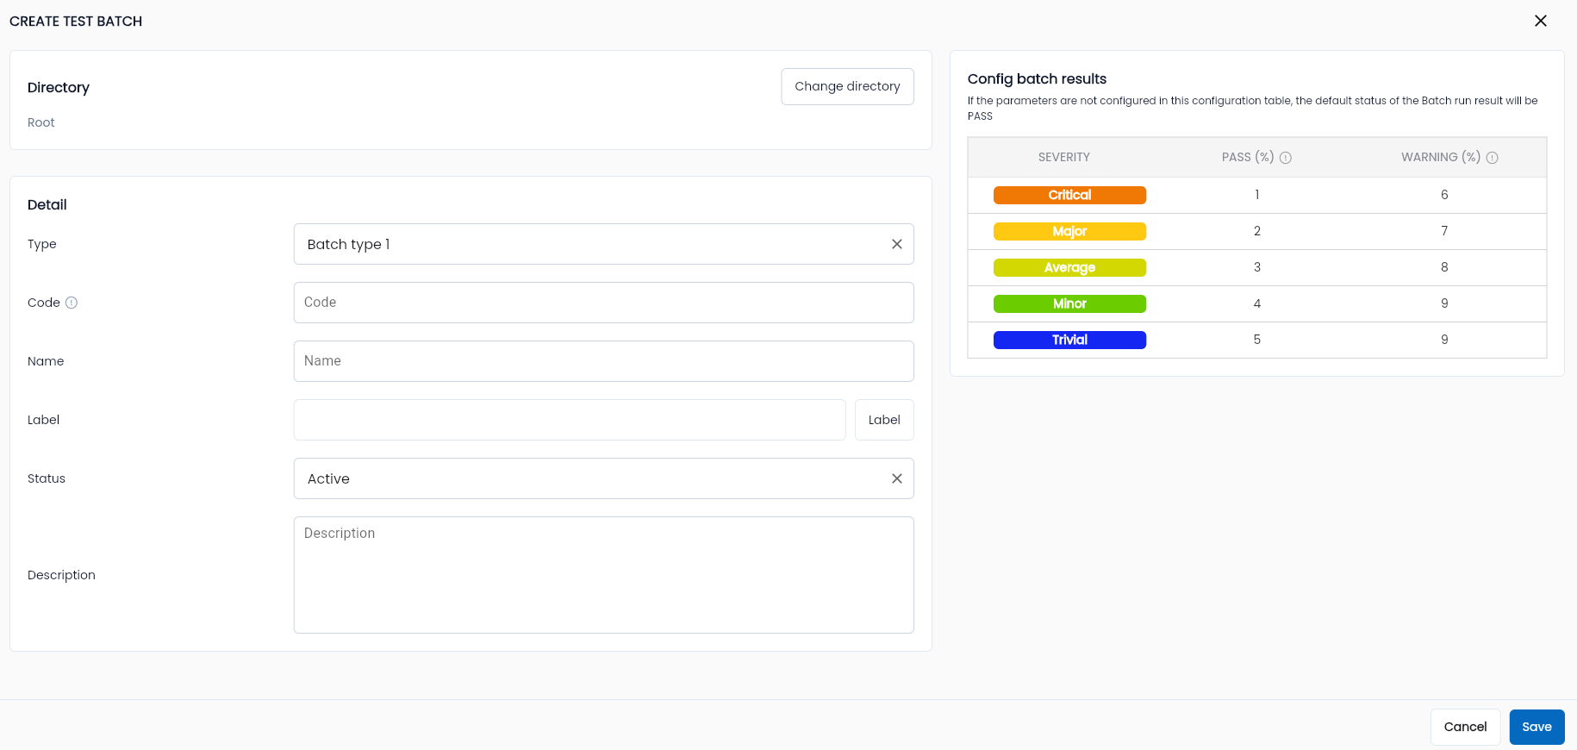Click into the Description text area
Viewport: 1577px width, 750px height.
[x=603, y=575]
